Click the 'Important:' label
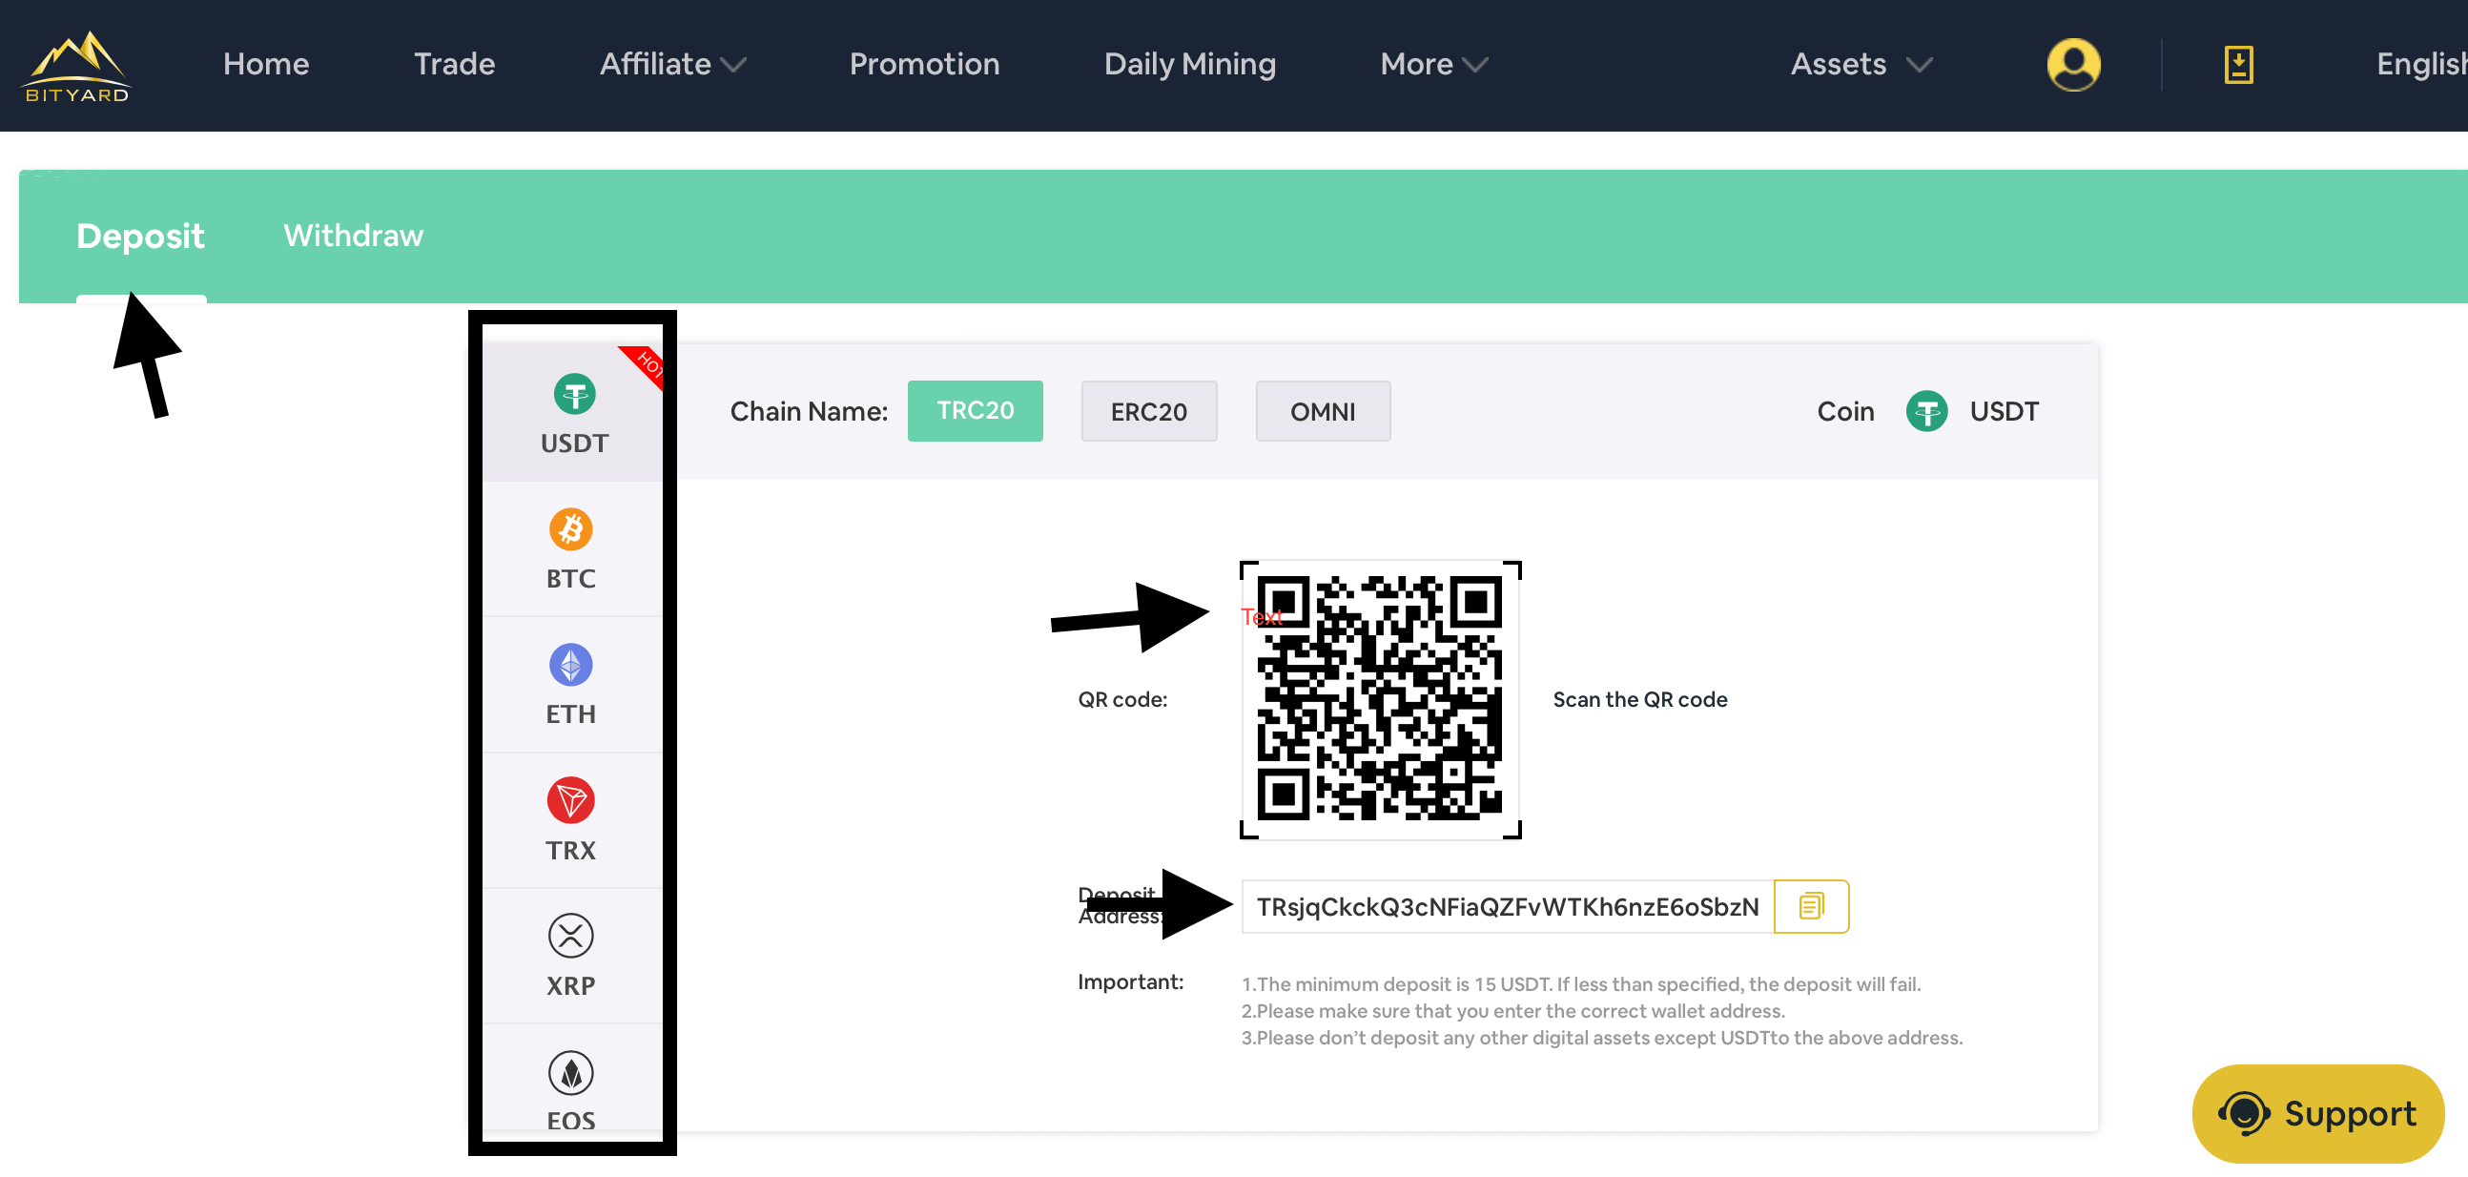The height and width of the screenshot is (1177, 2468). click(1130, 982)
